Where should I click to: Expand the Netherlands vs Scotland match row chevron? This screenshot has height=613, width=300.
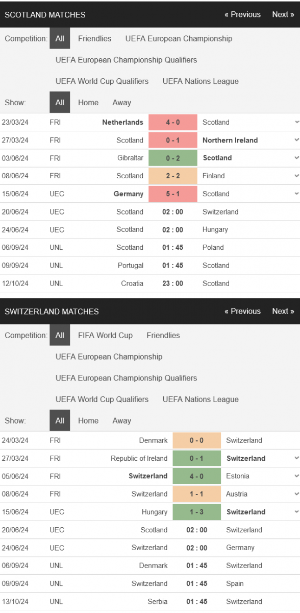[x=296, y=122]
